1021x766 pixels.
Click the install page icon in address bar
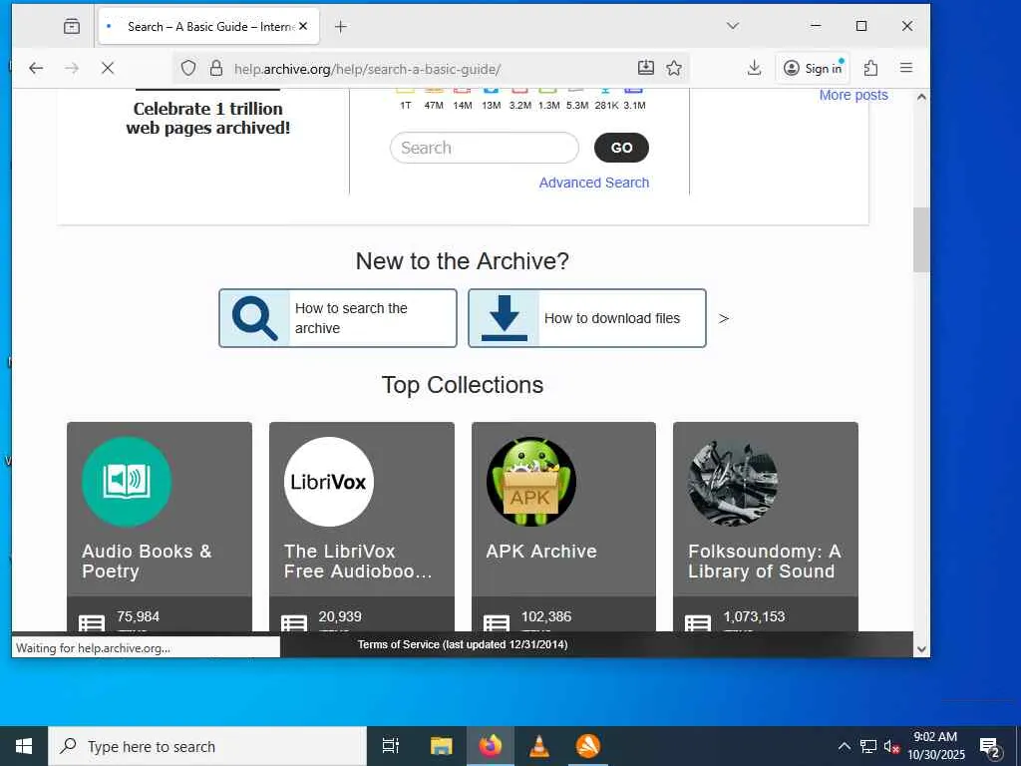tap(645, 68)
